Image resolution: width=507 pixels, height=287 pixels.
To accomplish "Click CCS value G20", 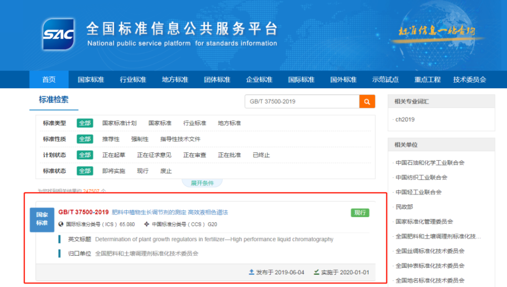I will pos(212,224).
